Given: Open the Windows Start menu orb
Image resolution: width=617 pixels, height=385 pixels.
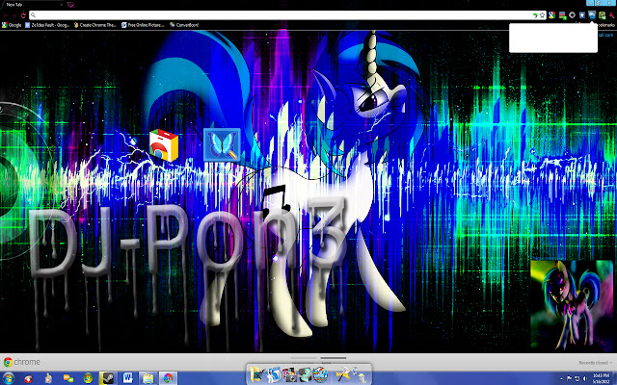Looking at the screenshot, I should pos(8,378).
